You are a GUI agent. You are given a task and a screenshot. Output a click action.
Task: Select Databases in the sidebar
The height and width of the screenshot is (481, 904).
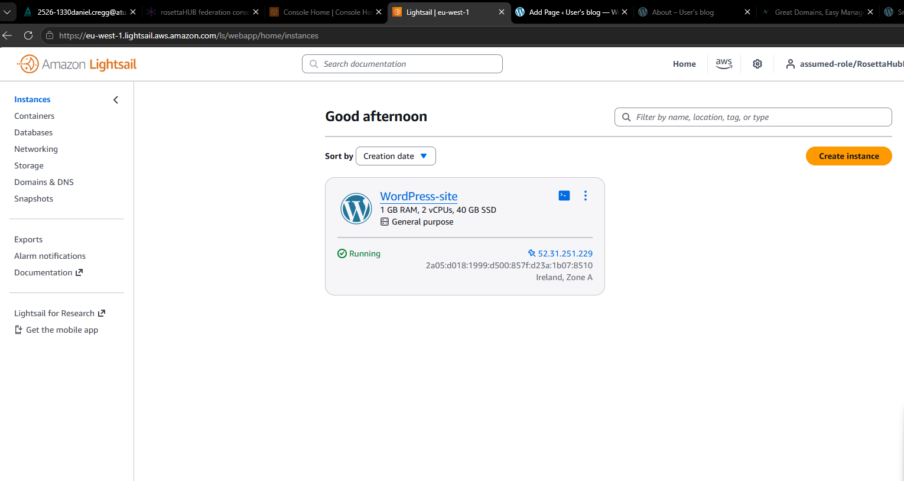coord(34,132)
